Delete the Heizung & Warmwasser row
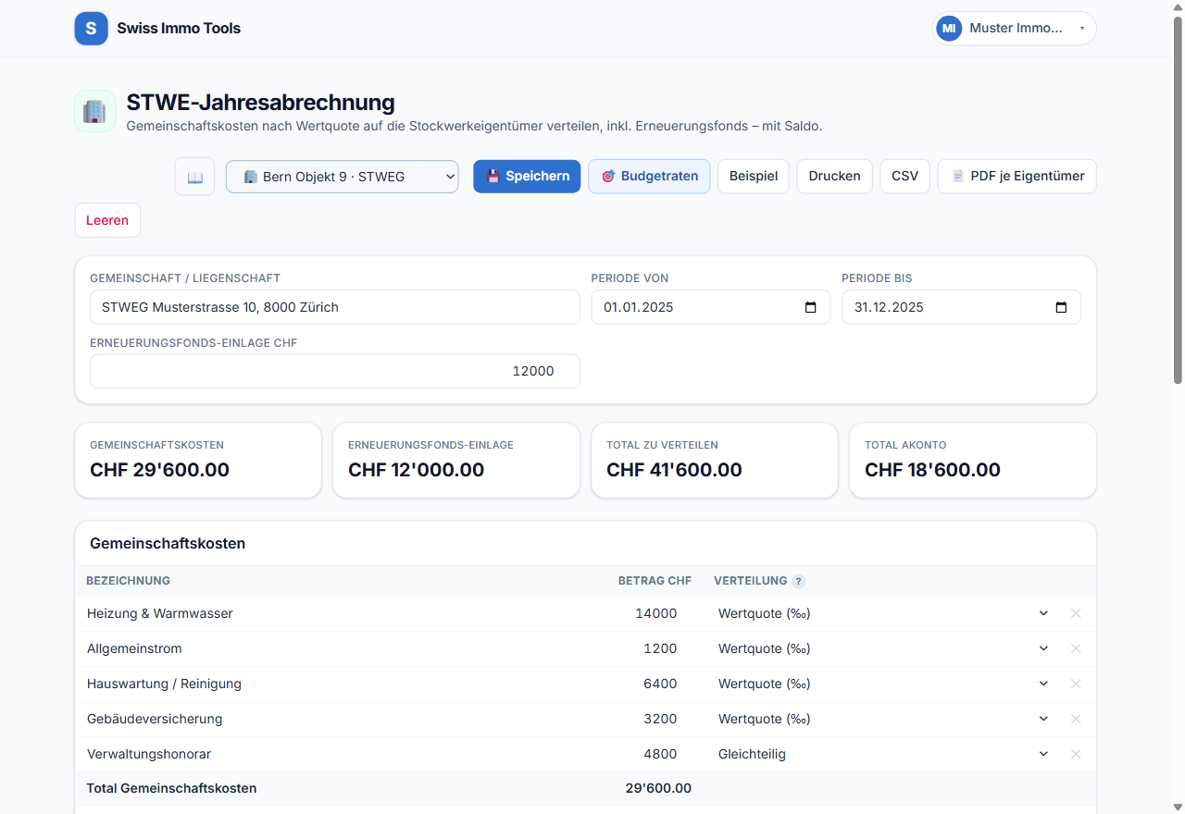This screenshot has width=1185, height=814. (1076, 613)
